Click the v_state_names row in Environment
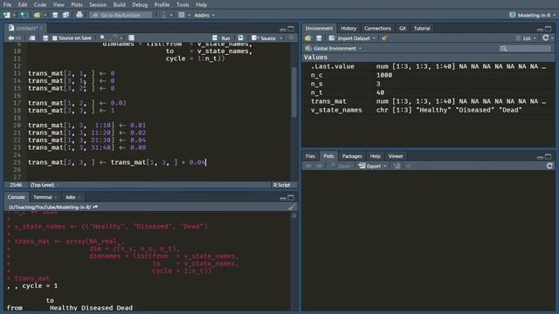559x314 pixels. click(428, 110)
